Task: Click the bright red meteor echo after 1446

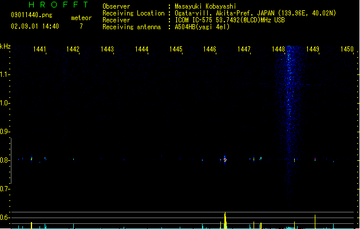Action: click(226, 160)
